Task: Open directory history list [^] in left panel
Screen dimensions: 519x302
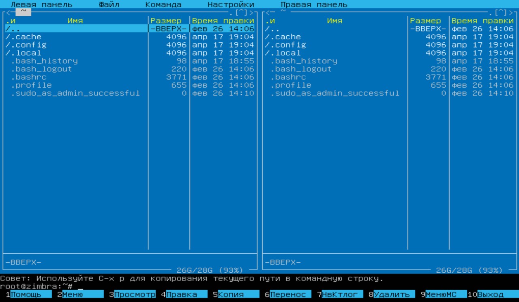Action: click(241, 13)
